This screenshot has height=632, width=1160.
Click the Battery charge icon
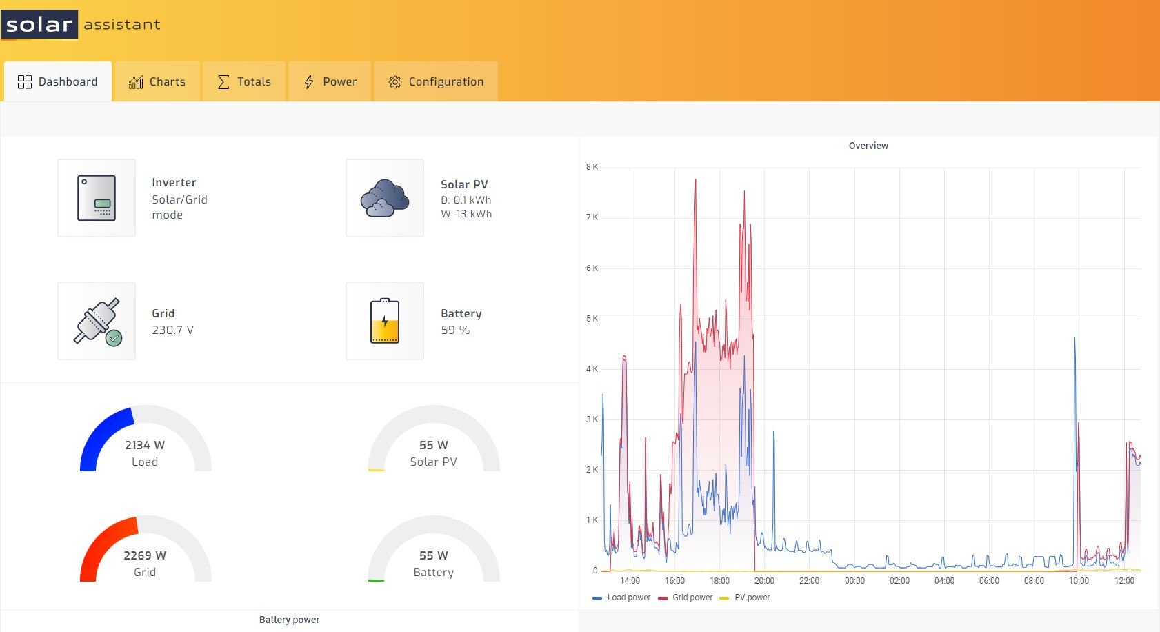pos(385,321)
